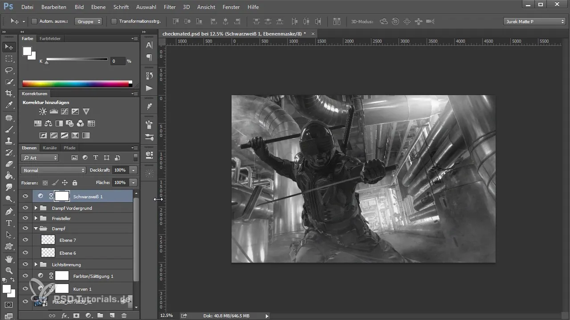This screenshot has height=320, width=570.
Task: Swap foreground and background colors
Action: click(13, 280)
